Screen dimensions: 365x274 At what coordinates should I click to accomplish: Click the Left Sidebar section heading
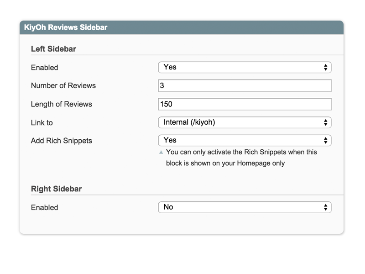coord(53,49)
